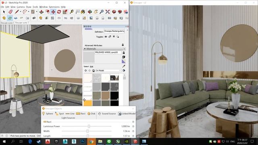Toggle Enscape Live Updates icon
Screen dimensions: 258x145
pyautogui.click(x=10, y=18)
